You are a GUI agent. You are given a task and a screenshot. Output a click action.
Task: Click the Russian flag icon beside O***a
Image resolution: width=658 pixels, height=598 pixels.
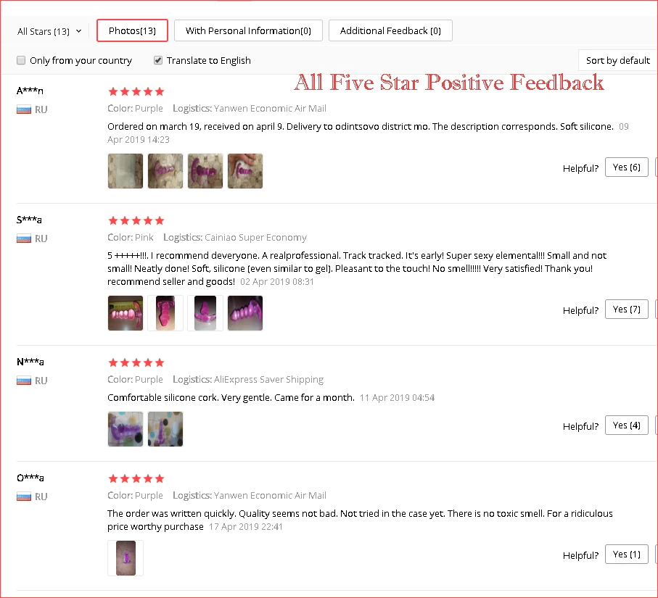tap(22, 496)
